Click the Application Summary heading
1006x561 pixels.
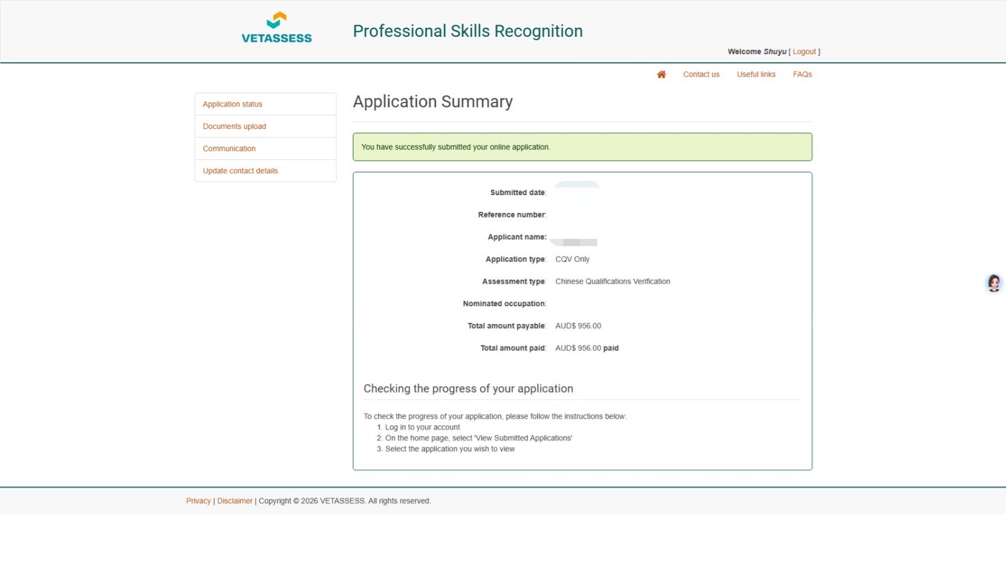tap(432, 102)
